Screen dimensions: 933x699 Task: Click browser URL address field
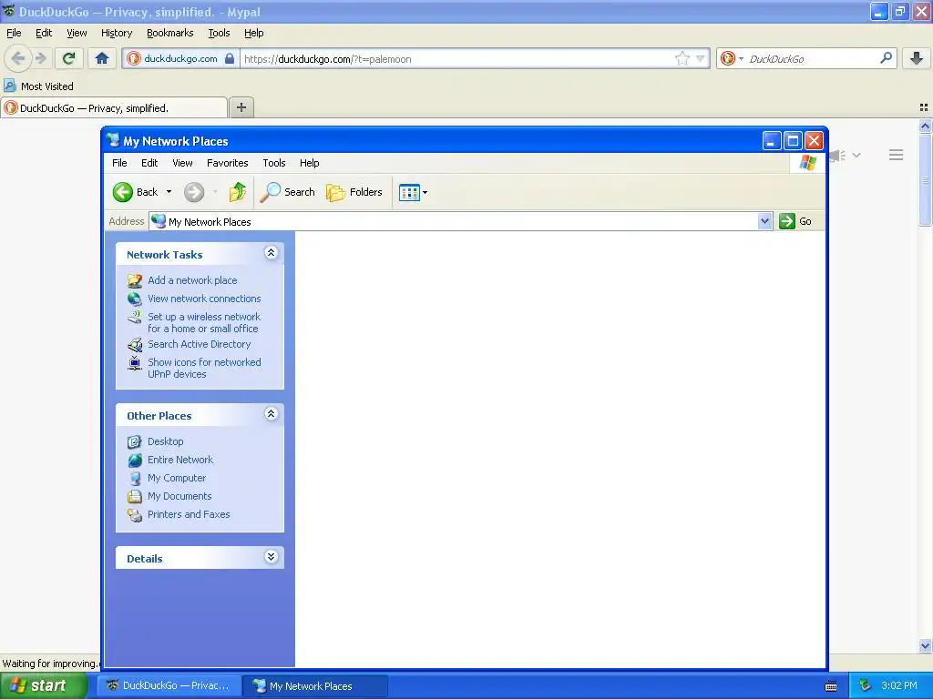tap(457, 59)
